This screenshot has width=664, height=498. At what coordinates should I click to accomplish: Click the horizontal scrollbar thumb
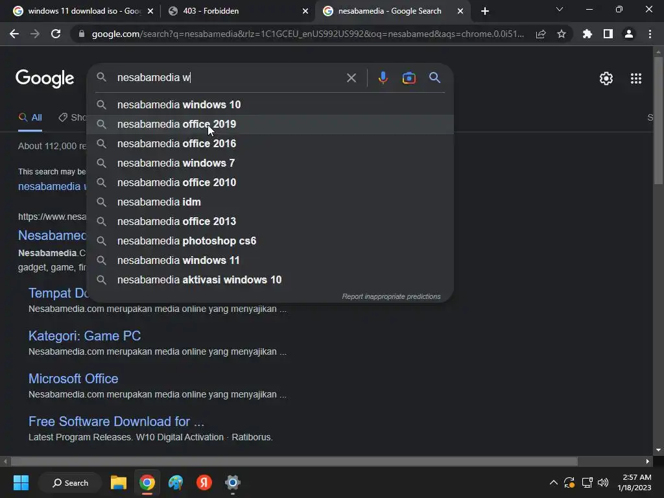[294, 461]
